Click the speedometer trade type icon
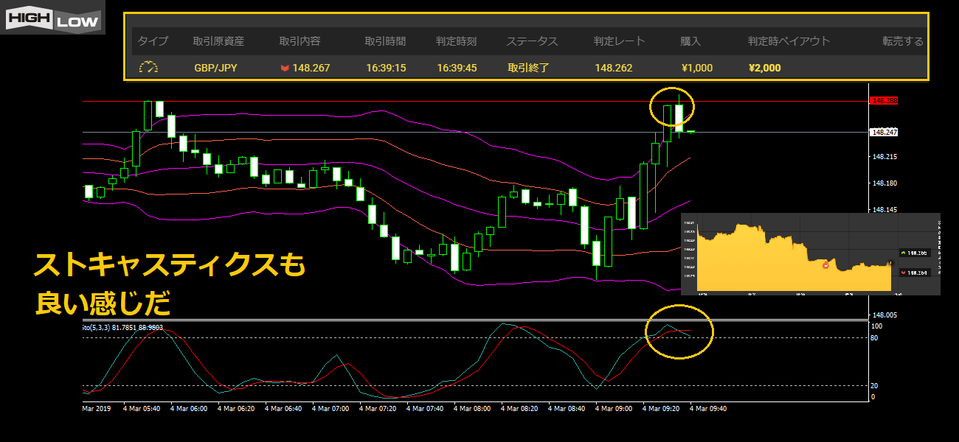Image resolution: width=959 pixels, height=442 pixels. [149, 68]
